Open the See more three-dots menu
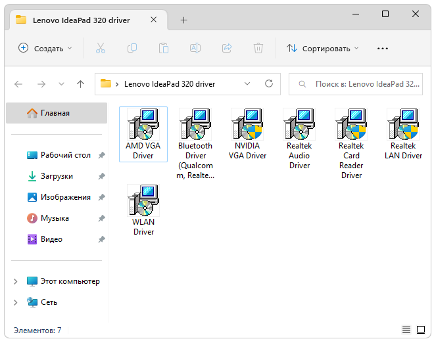This screenshot has width=434, height=343. tap(383, 48)
